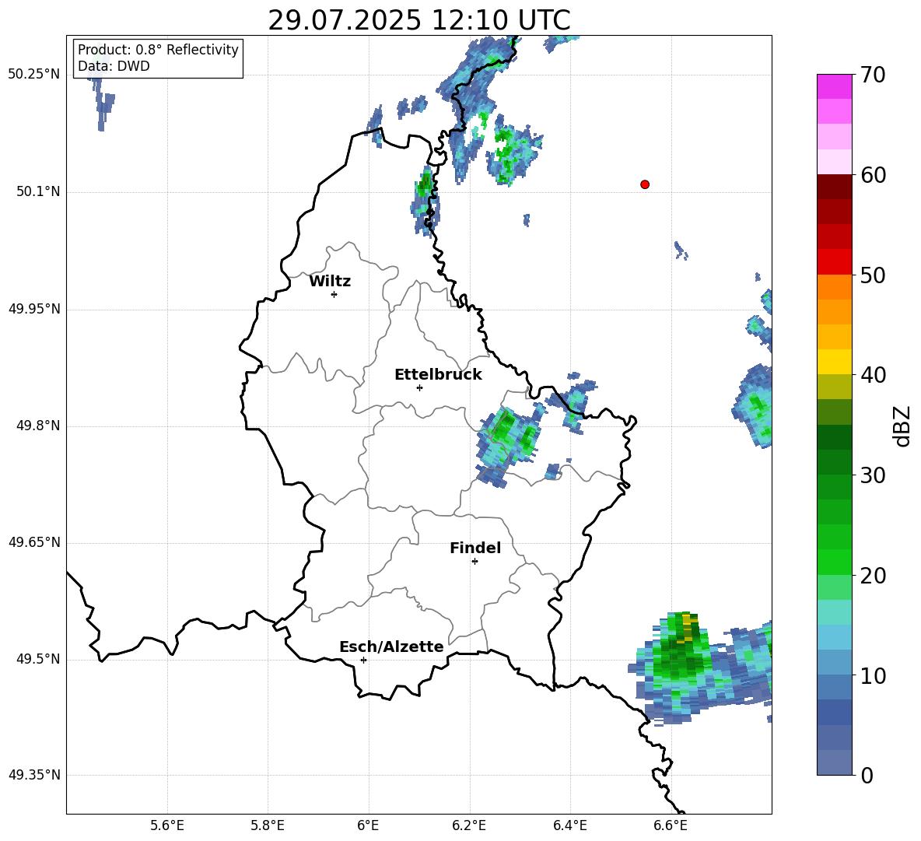The height and width of the screenshot is (841, 921).
Task: Click the 30 tick on colorbar
Action: tap(872, 475)
